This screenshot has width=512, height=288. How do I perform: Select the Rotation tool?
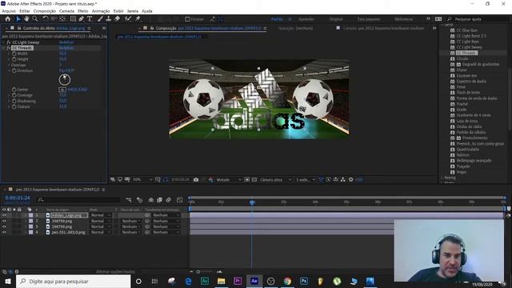click(46, 19)
